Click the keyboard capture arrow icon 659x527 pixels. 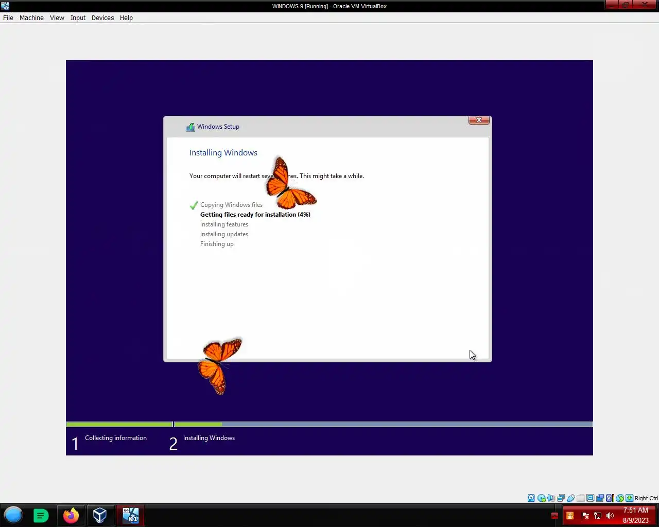click(x=629, y=498)
